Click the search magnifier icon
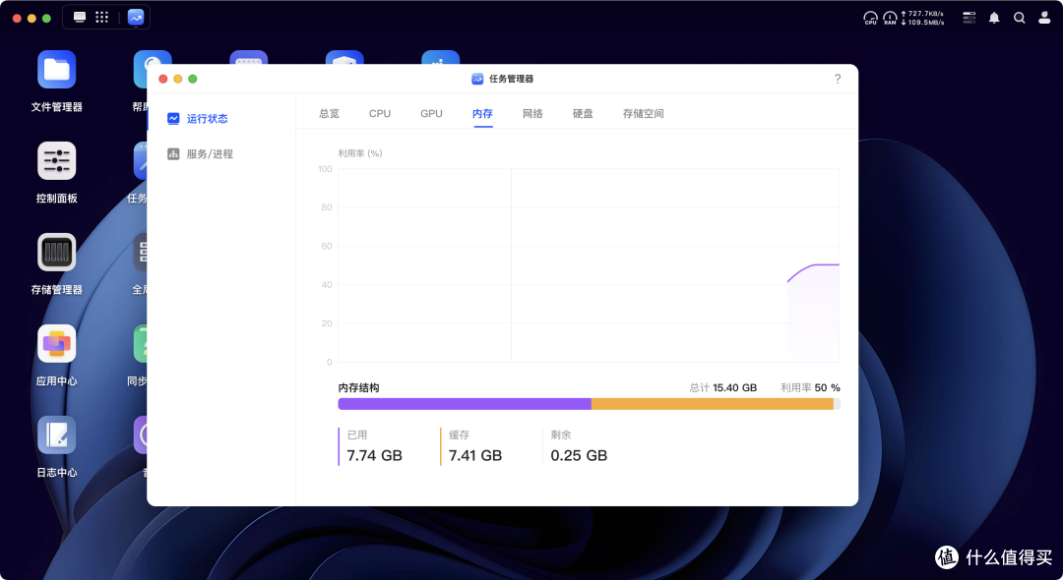This screenshot has width=1063, height=580. pyautogui.click(x=1019, y=18)
